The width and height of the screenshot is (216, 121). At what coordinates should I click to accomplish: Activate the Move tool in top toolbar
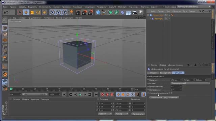[x=26, y=12]
